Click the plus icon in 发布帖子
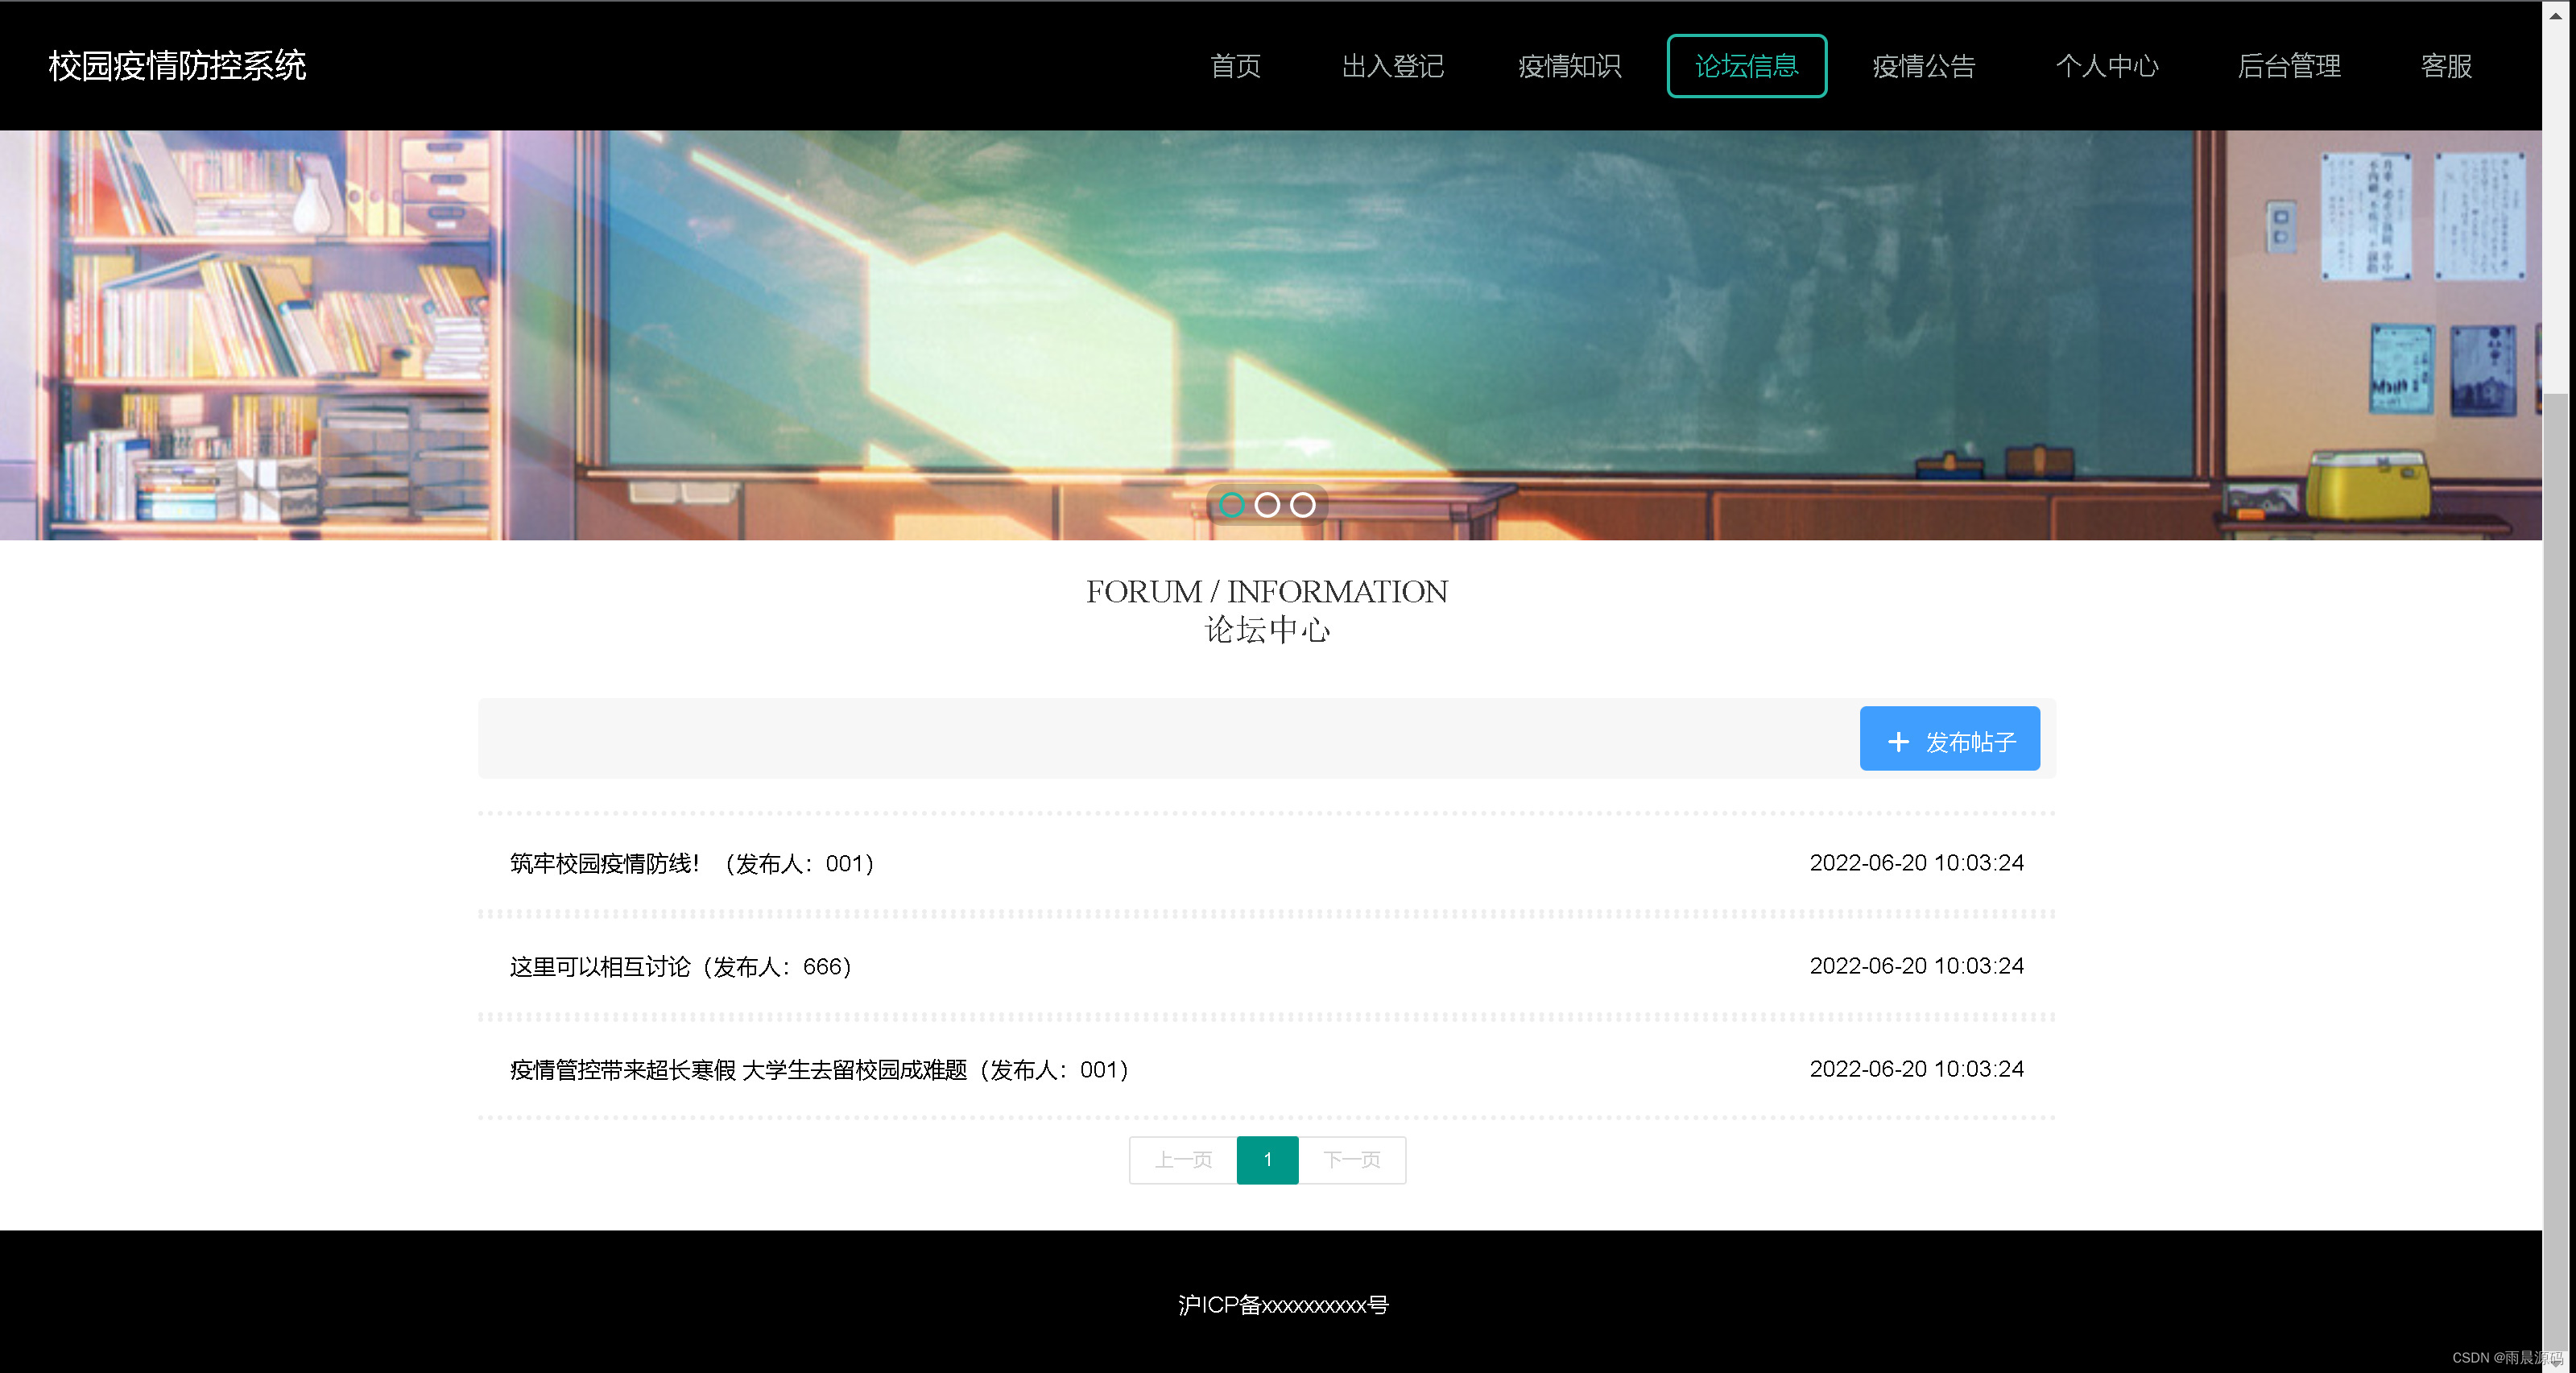The width and height of the screenshot is (2576, 1373). point(1897,742)
